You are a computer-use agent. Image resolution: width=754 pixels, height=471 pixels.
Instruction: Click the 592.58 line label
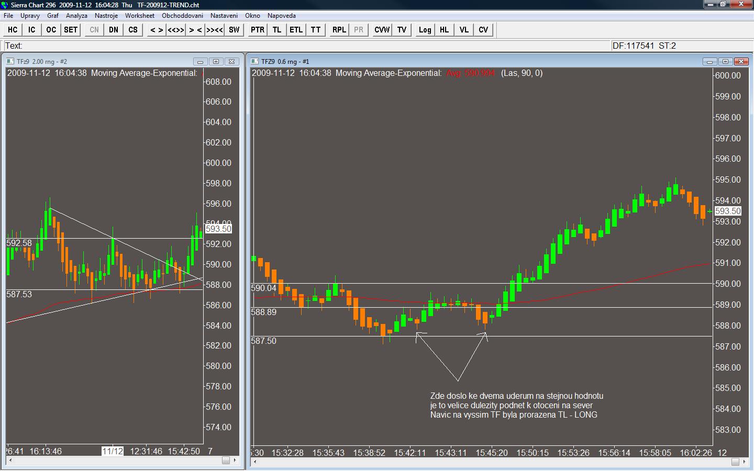pyautogui.click(x=19, y=243)
